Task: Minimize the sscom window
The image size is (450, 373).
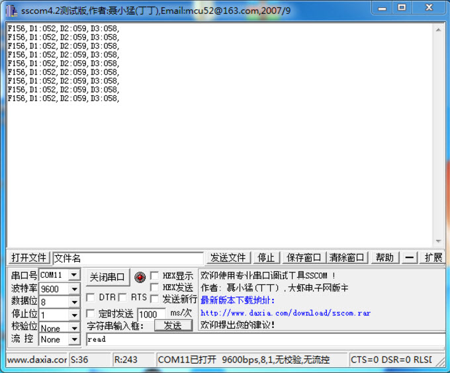Action: click(382, 8)
